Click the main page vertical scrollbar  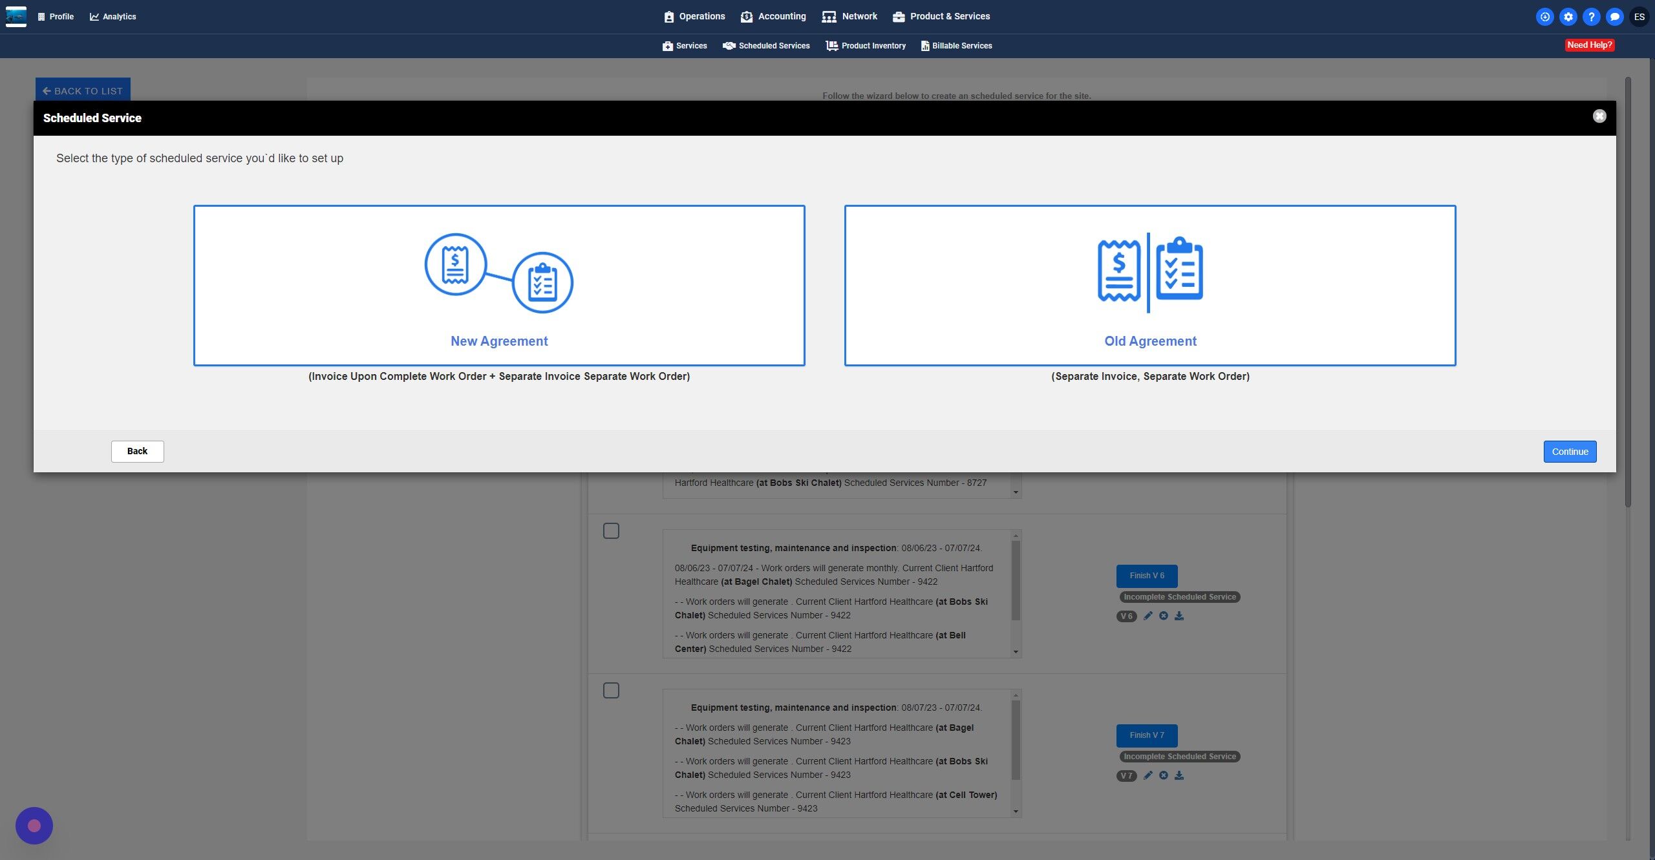click(x=1627, y=291)
